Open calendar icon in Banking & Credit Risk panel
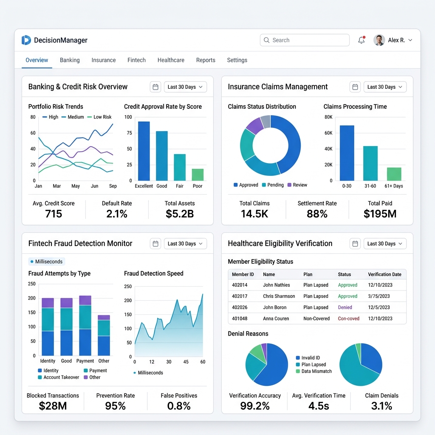435x435 pixels. pyautogui.click(x=155, y=87)
